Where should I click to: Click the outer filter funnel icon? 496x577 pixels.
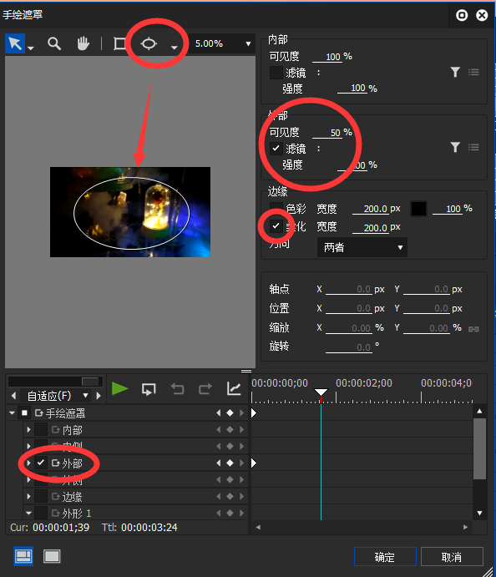click(455, 148)
